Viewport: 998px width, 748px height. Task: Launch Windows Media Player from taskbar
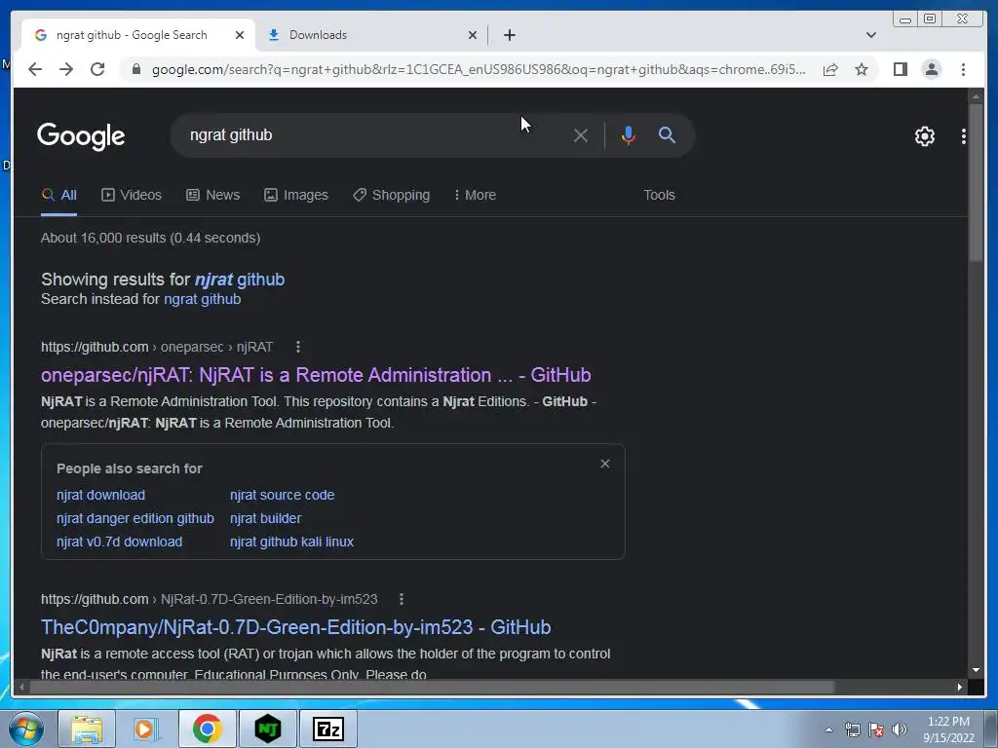tap(146, 729)
